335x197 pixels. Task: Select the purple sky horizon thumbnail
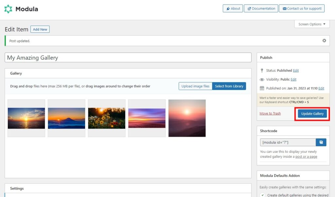pyautogui.click(x=147, y=118)
